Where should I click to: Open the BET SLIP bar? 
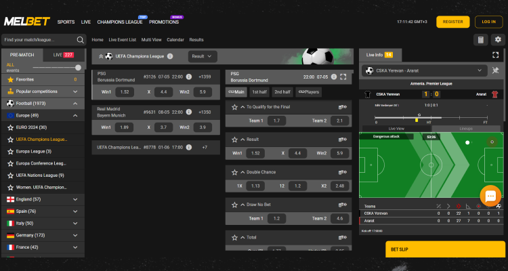445,249
